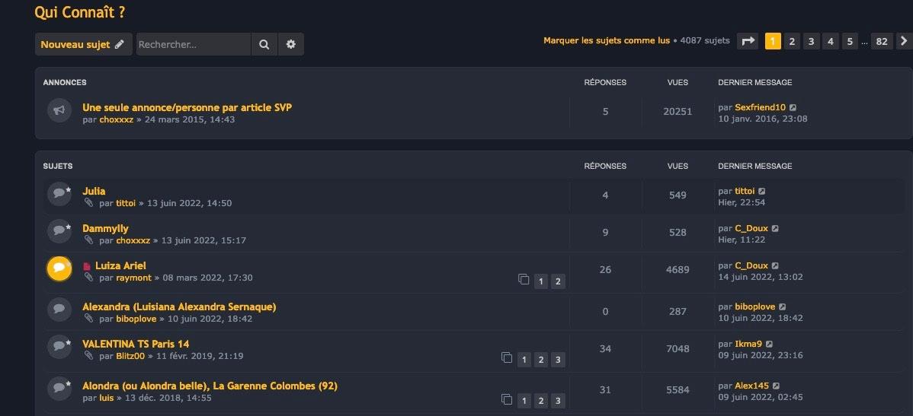
Task: Click last-post icon next to Ikma9
Action: point(769,345)
